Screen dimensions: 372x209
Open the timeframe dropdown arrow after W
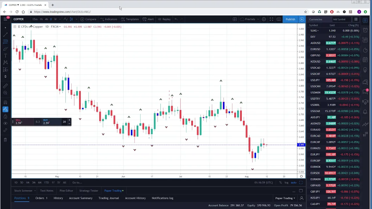(x=60, y=19)
